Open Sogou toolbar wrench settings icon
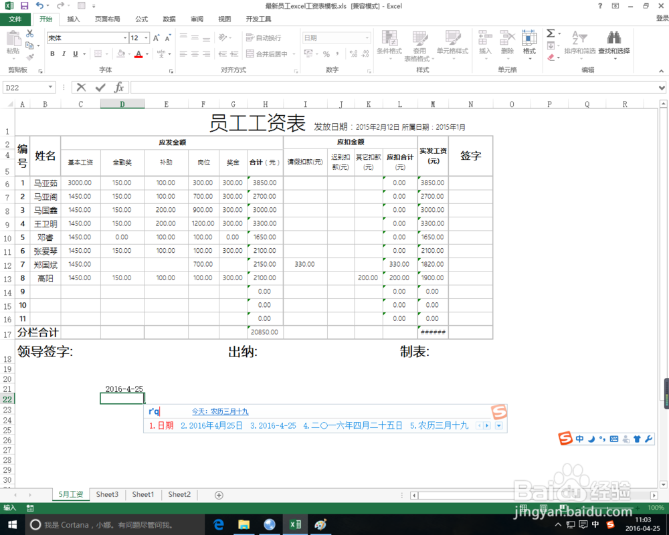This screenshot has height=535, width=669. coord(649,439)
